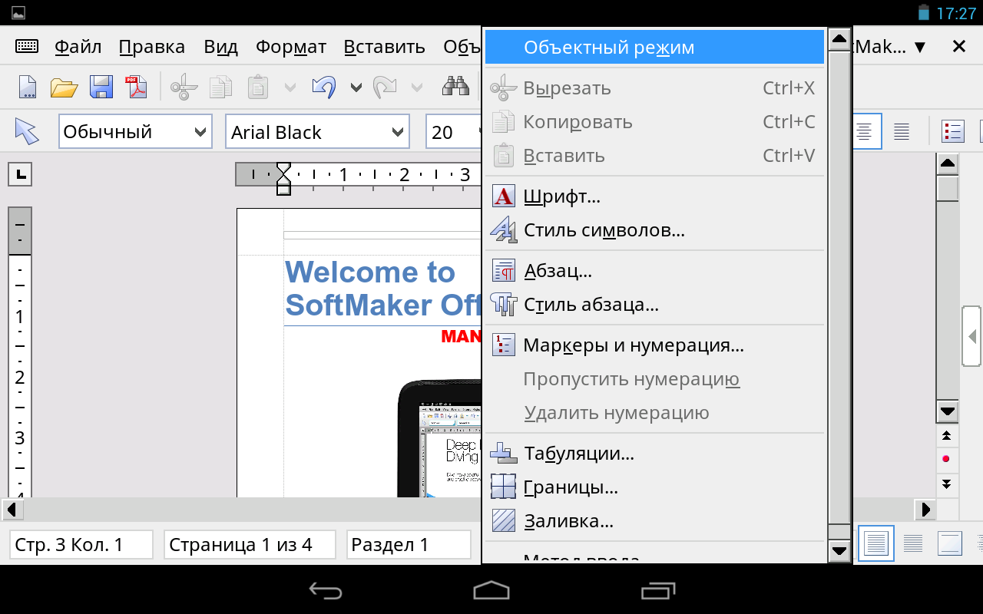Click the red dot browse target button

coord(947,459)
